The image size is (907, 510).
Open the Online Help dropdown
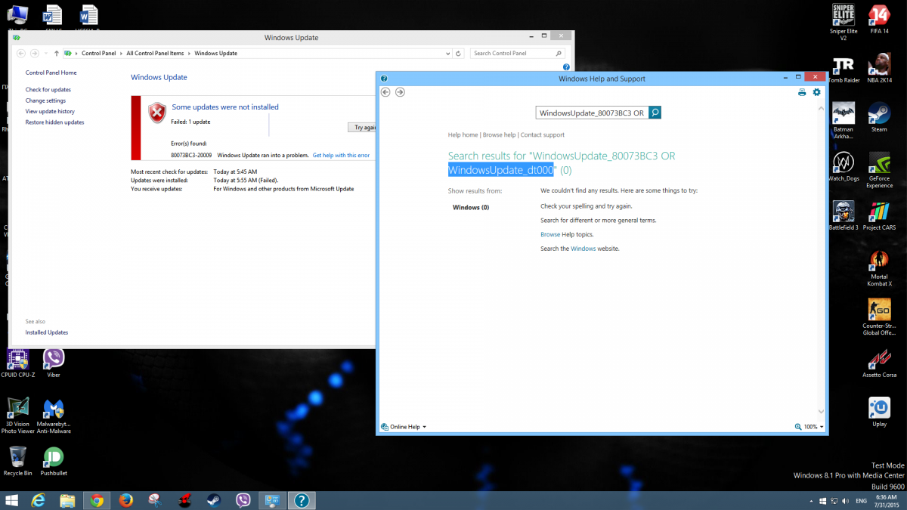[404, 427]
